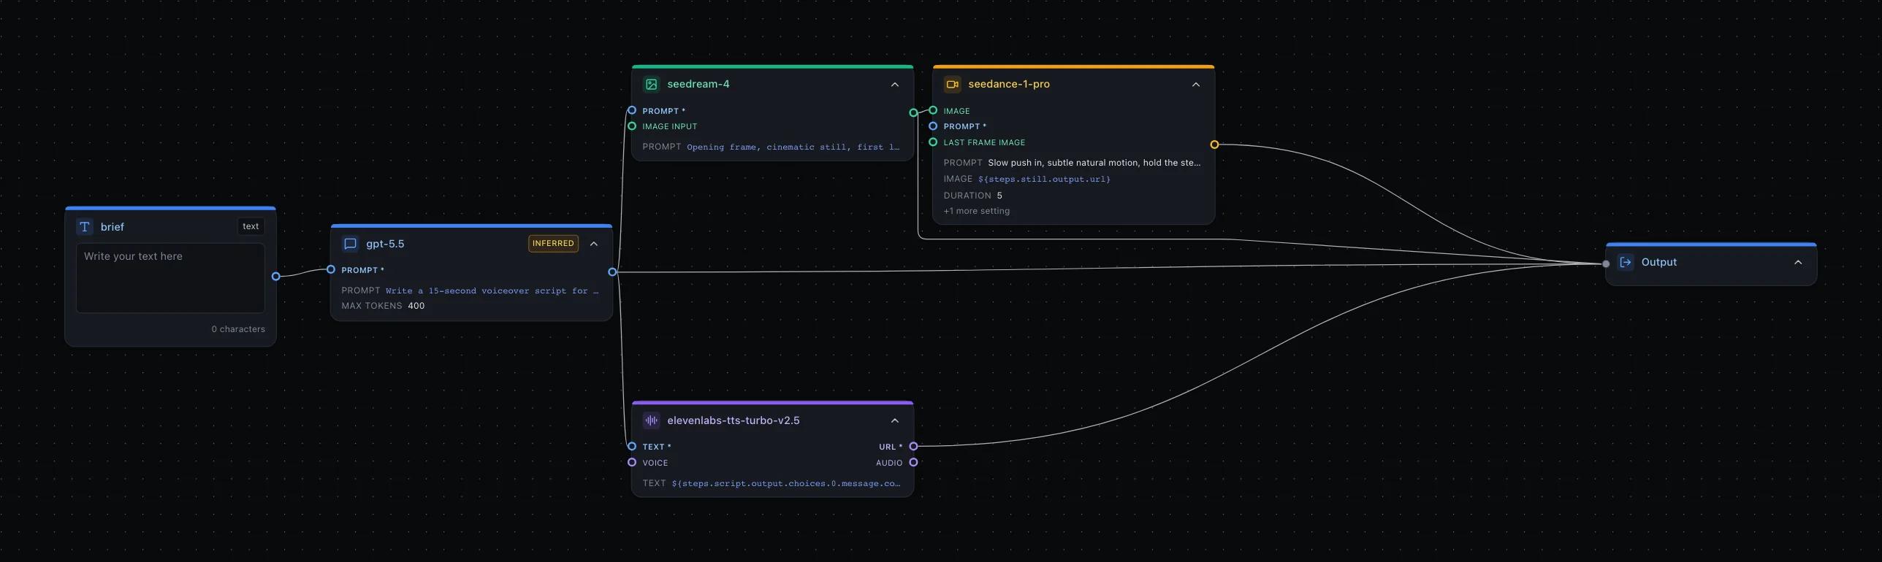Viewport: 1882px width, 562px height.
Task: Click seedance-1-pro orange output port
Action: tap(1214, 145)
